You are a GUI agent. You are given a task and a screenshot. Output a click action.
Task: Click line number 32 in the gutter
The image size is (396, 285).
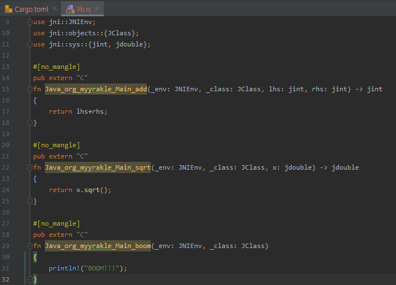[x=6, y=279]
